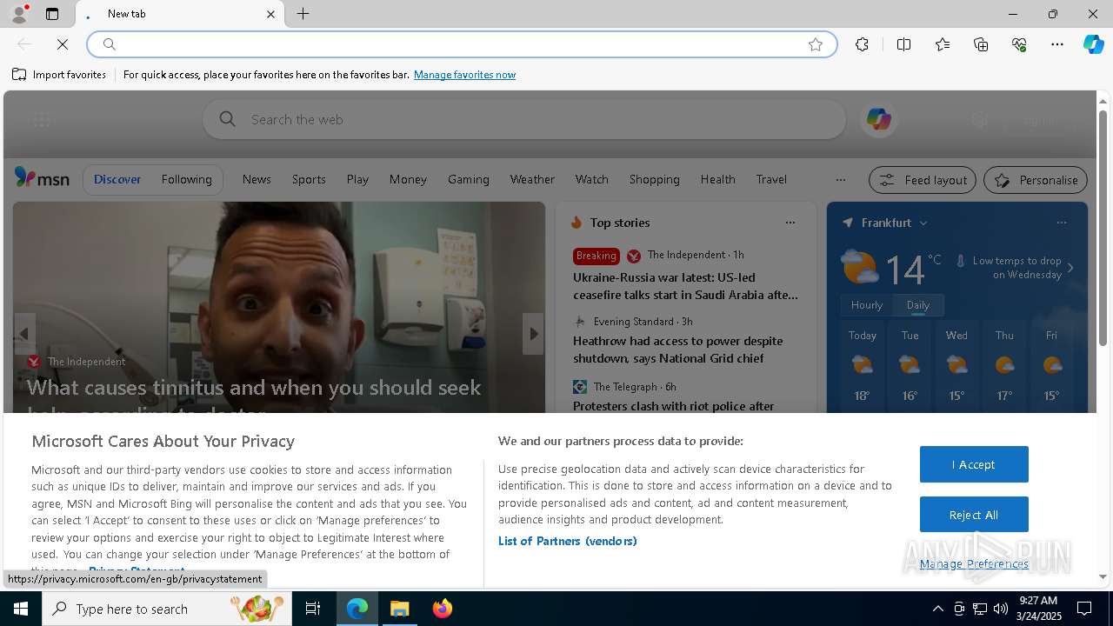Open the Money section
This screenshot has width=1113, height=626.
pyautogui.click(x=408, y=179)
